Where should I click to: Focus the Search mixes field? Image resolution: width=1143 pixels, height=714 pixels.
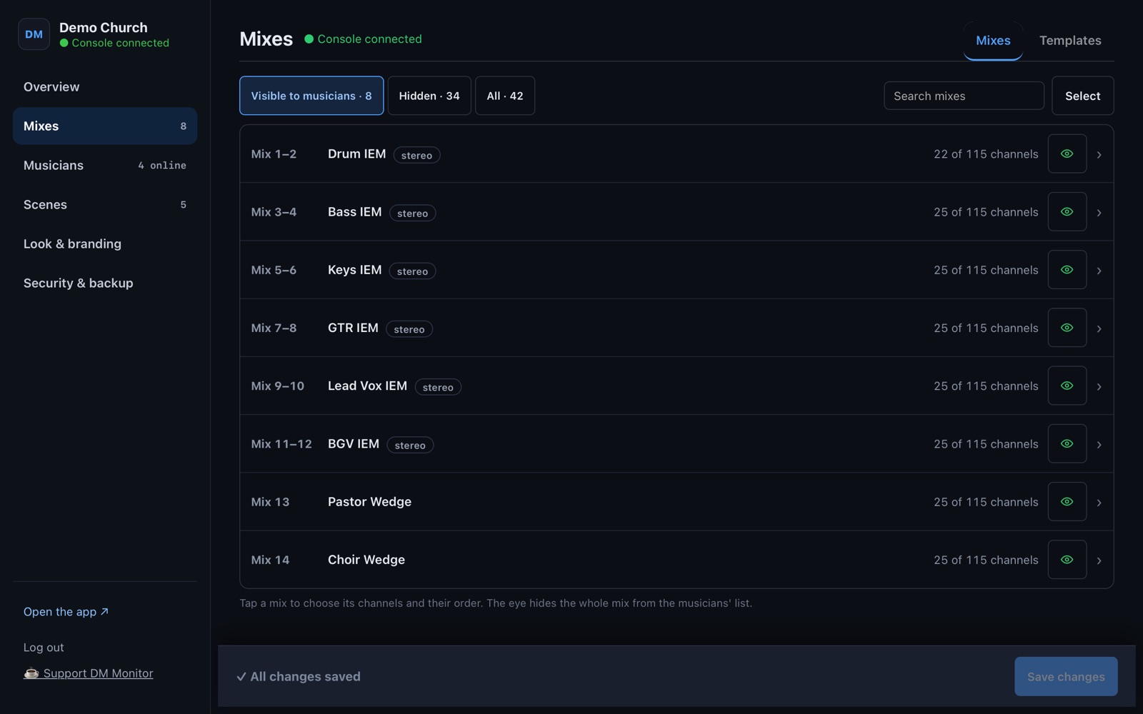point(964,96)
